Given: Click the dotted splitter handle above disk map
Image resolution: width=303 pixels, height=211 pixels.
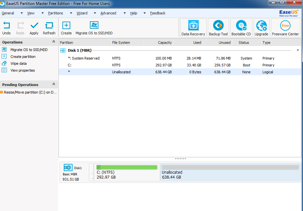Looking at the screenshot, I should click(x=180, y=159).
